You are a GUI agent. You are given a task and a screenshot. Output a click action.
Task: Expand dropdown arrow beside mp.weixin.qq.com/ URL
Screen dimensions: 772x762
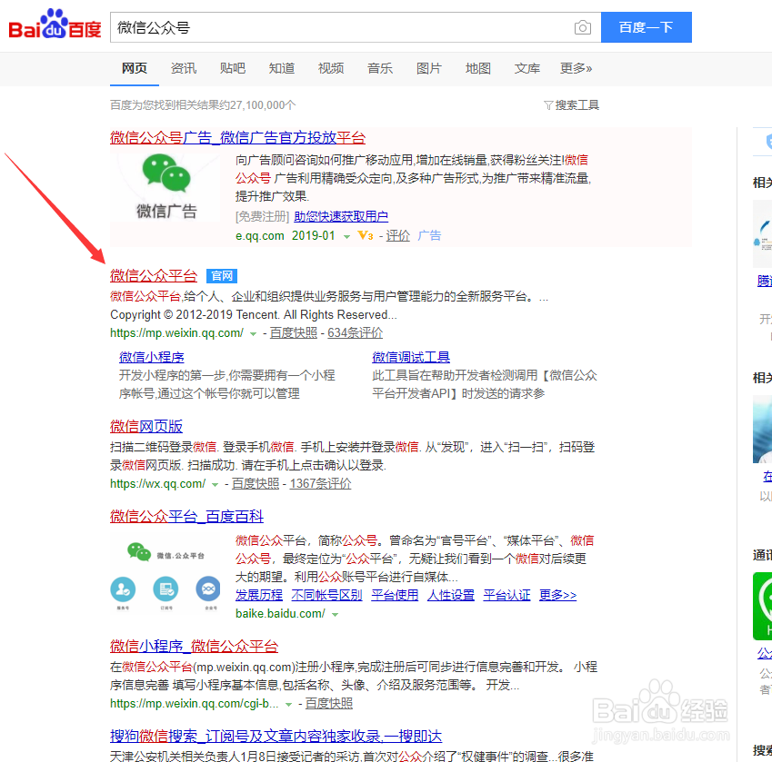(253, 334)
